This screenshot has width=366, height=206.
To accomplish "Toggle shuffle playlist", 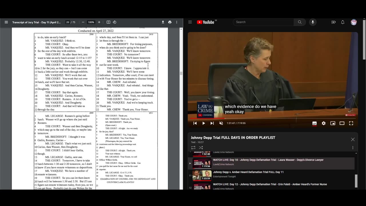I will coord(201,148).
